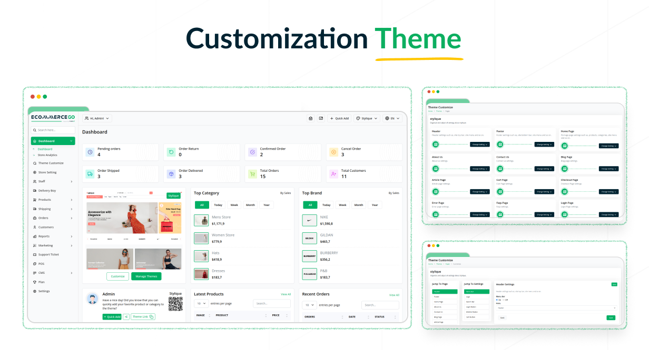Click the Total Orders cart icon
Image resolution: width=649 pixels, height=350 pixels.
(252, 174)
